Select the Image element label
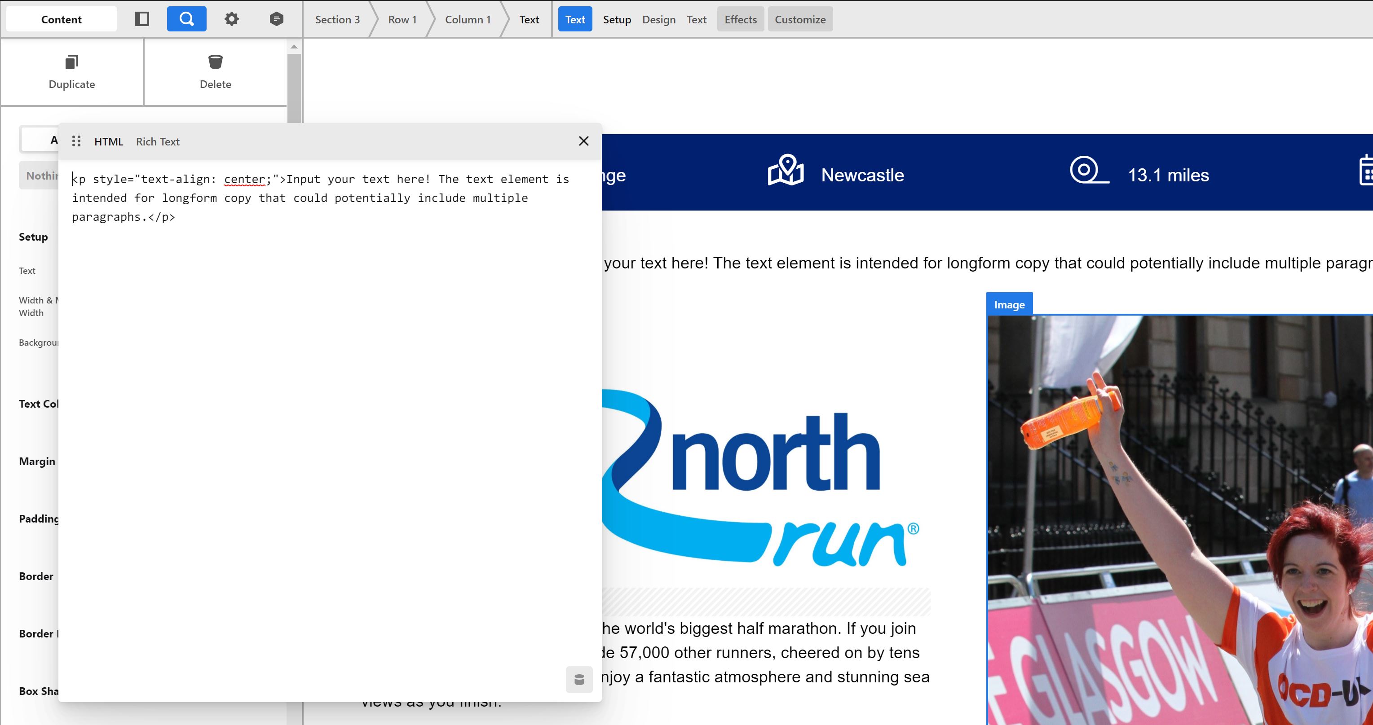Screen dimensions: 1373x725 coord(1010,305)
